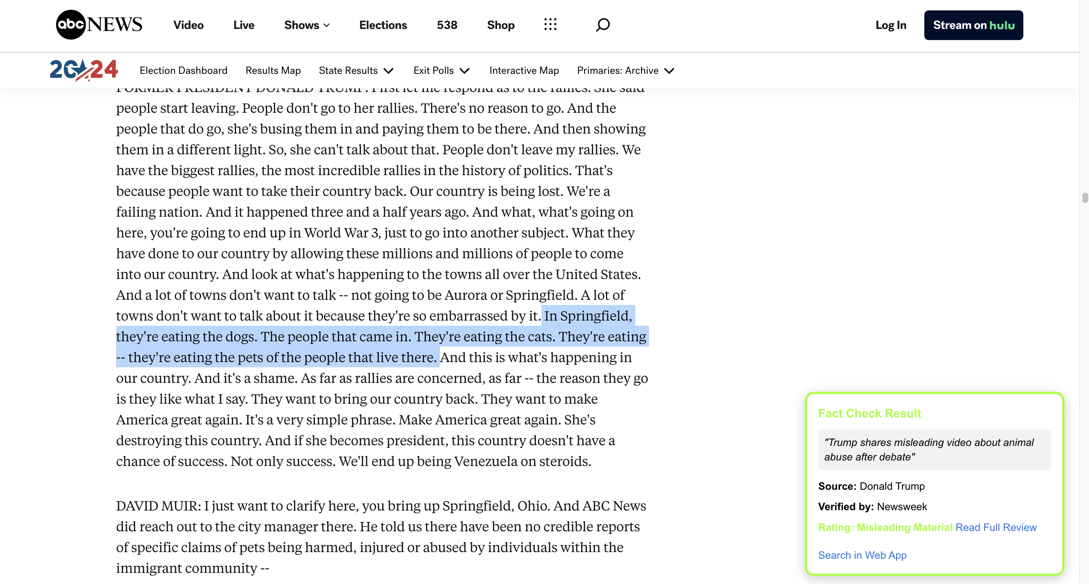Open the nine-dot more menu icon
This screenshot has width=1089, height=584.
coord(550,24)
